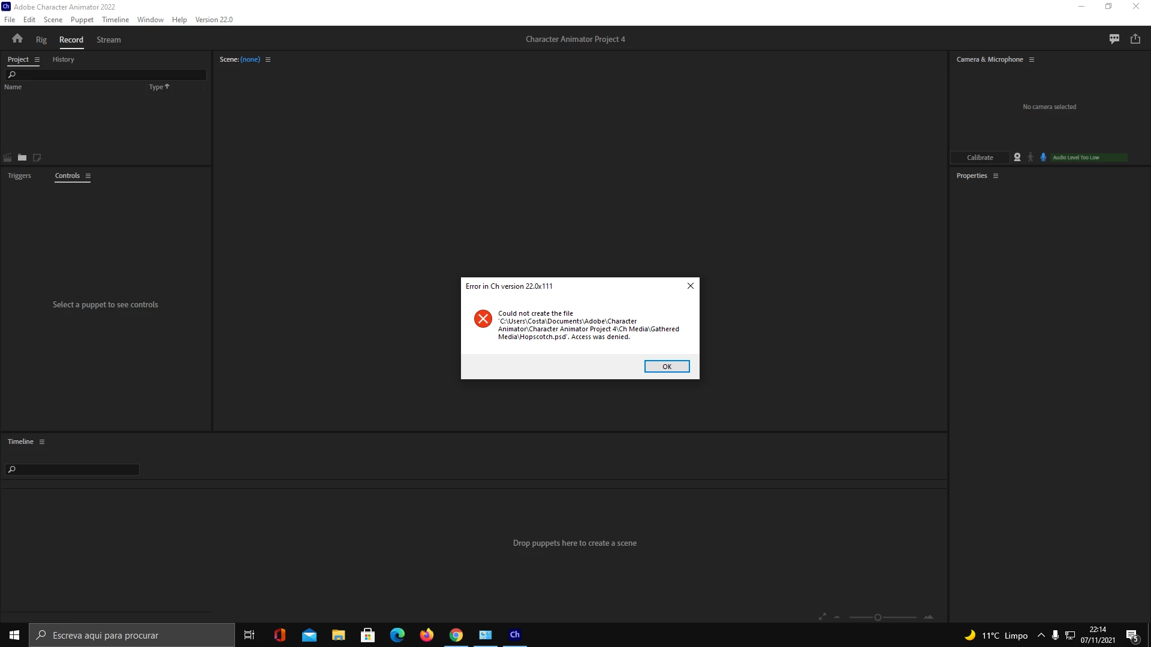Image resolution: width=1151 pixels, height=647 pixels.
Task: Toggle the microphone input off
Action: [1043, 158]
